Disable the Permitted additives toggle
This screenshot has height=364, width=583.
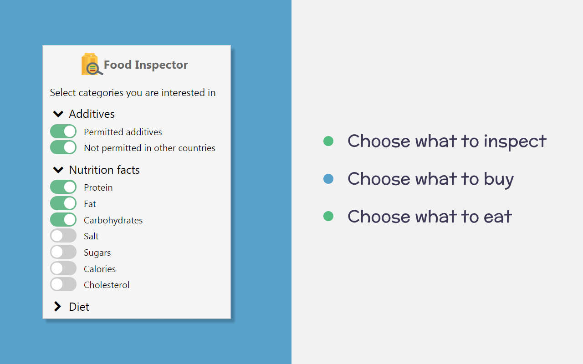click(63, 131)
